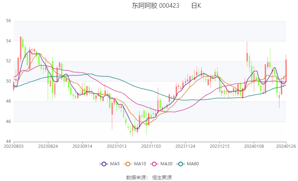Click the 50 price axis label
The image size is (298, 181).
pos(8,81)
